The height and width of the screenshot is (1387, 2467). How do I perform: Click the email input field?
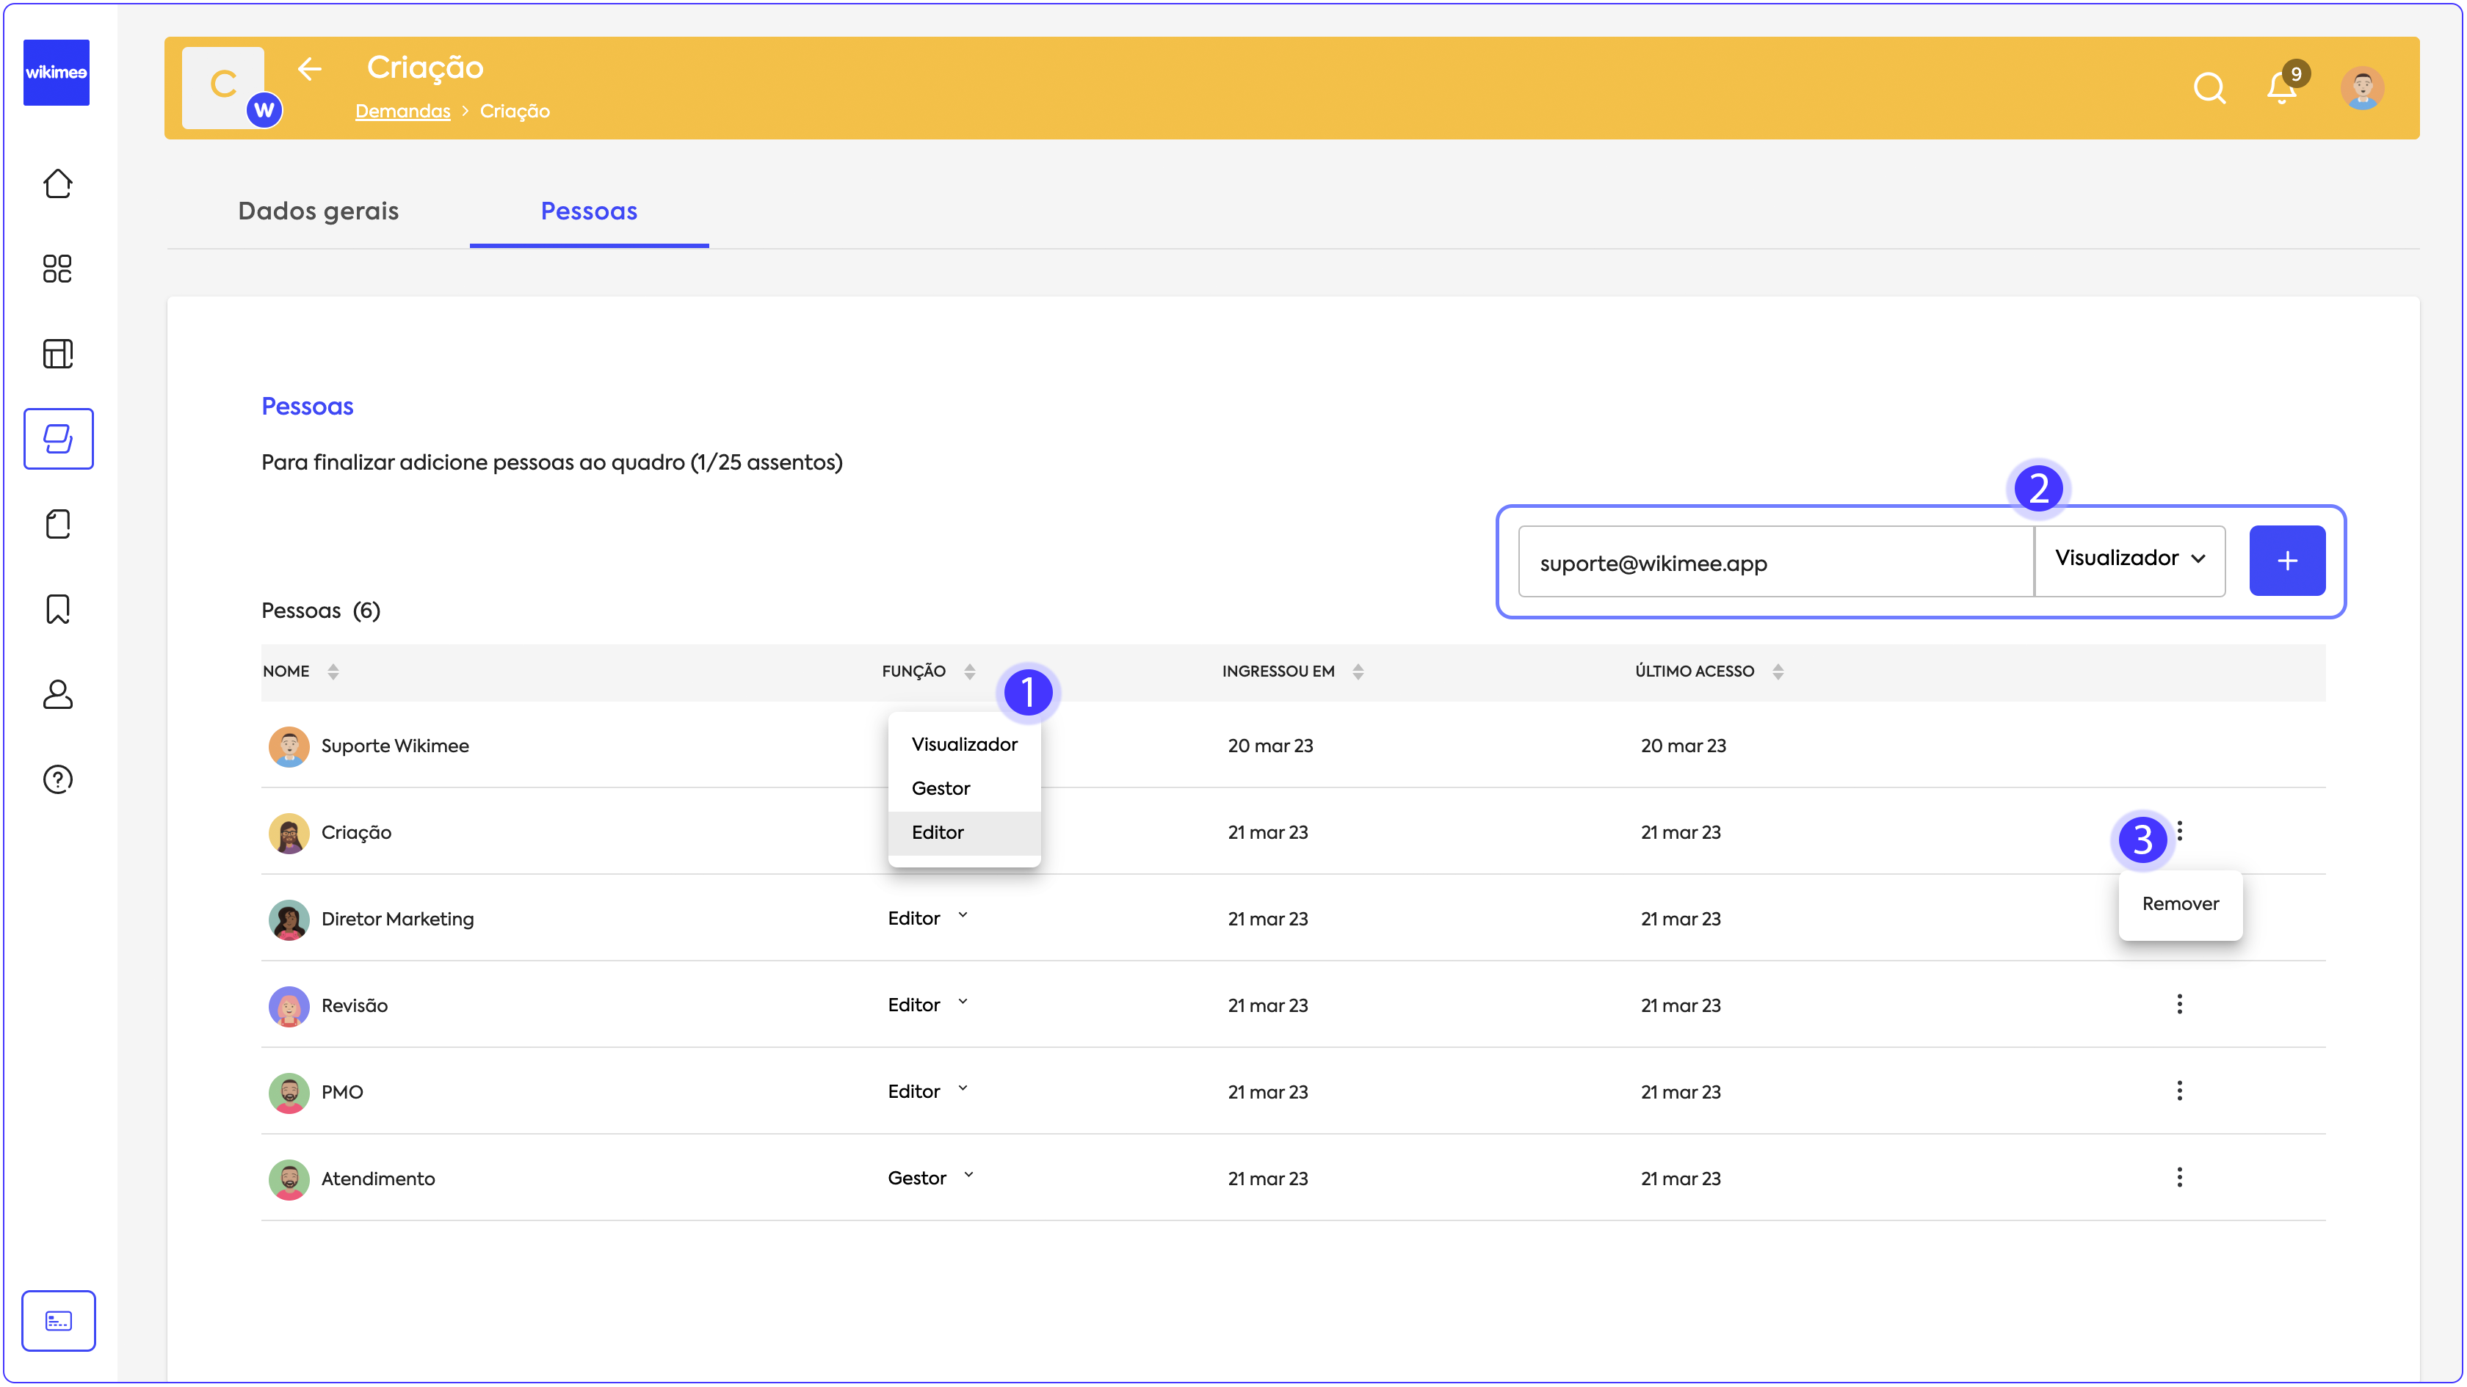coord(1775,563)
